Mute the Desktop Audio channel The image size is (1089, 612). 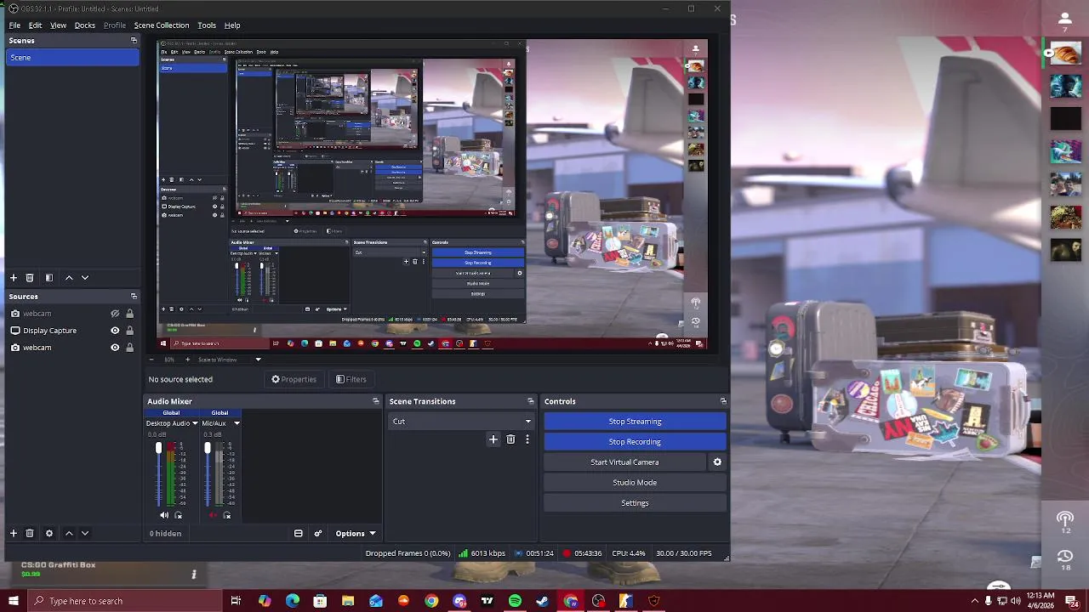[164, 515]
